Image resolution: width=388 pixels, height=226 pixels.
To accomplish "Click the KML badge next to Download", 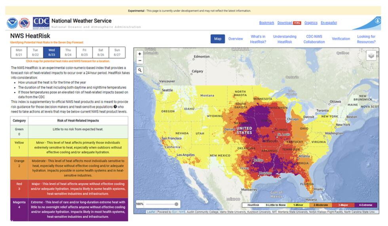I will pyautogui.click(x=297, y=23).
